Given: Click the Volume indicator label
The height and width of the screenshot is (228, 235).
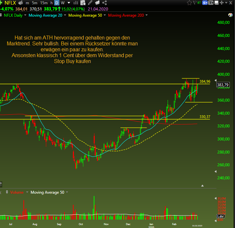Looking at the screenshot, I should pos(17,192).
